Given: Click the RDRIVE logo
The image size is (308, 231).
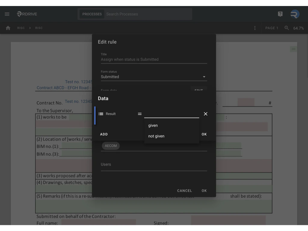Looking at the screenshot, I should 27,14.
